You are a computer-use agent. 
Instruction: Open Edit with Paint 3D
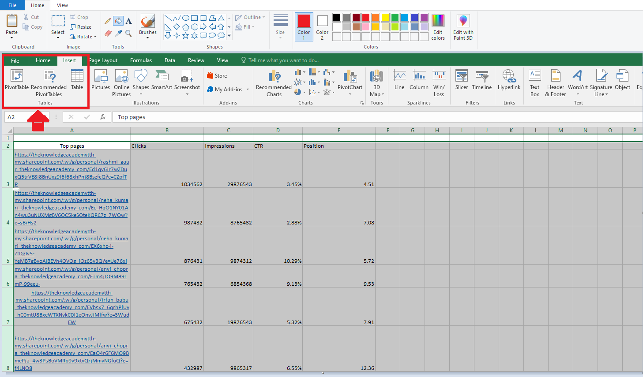[463, 26]
